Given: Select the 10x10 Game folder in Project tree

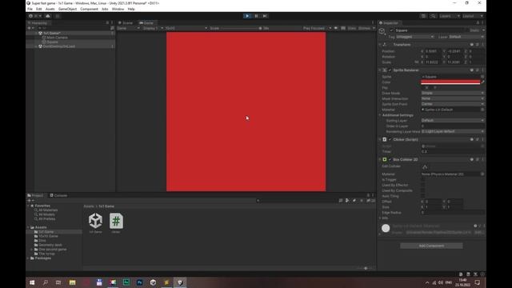Looking at the screenshot, I should coord(48,236).
